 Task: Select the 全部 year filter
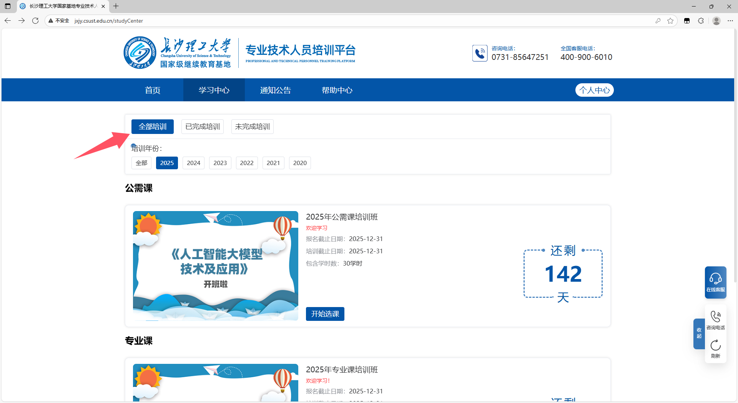141,163
